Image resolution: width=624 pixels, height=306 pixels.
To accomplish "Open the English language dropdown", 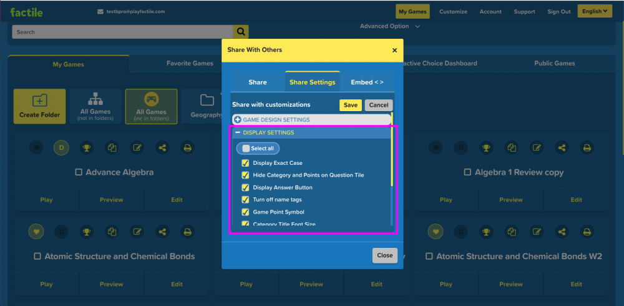I will pyautogui.click(x=595, y=11).
